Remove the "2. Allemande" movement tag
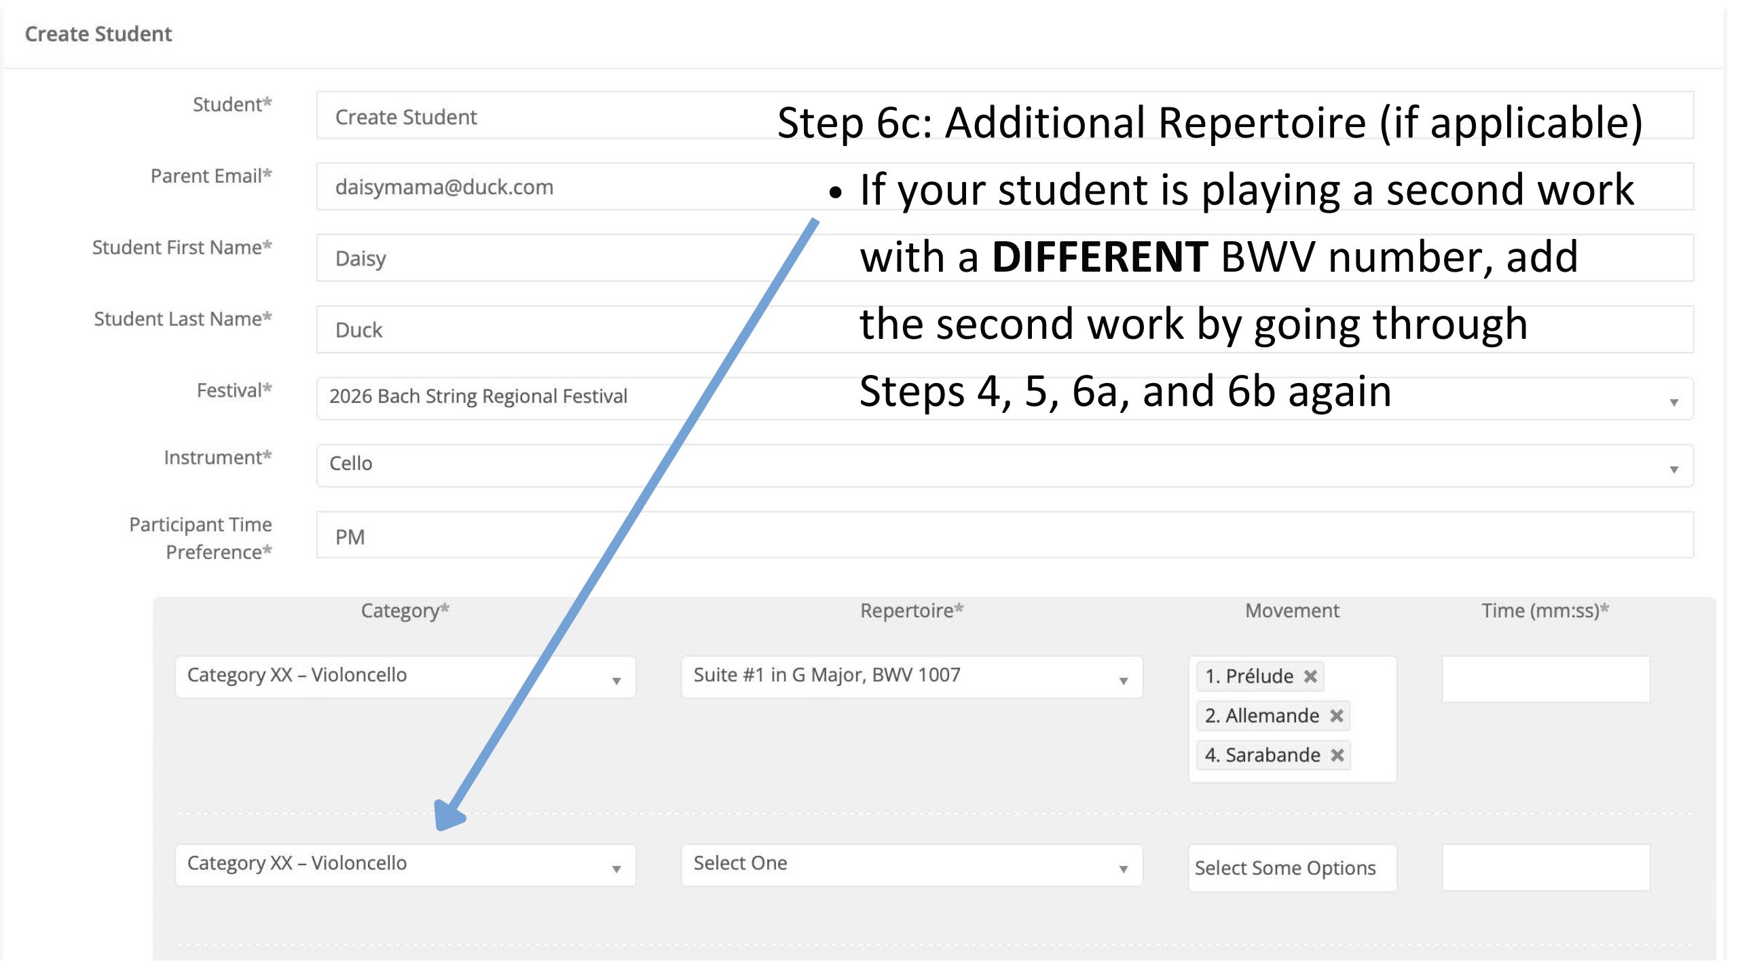Viewport: 1738px width, 978px height. pyautogui.click(x=1335, y=715)
